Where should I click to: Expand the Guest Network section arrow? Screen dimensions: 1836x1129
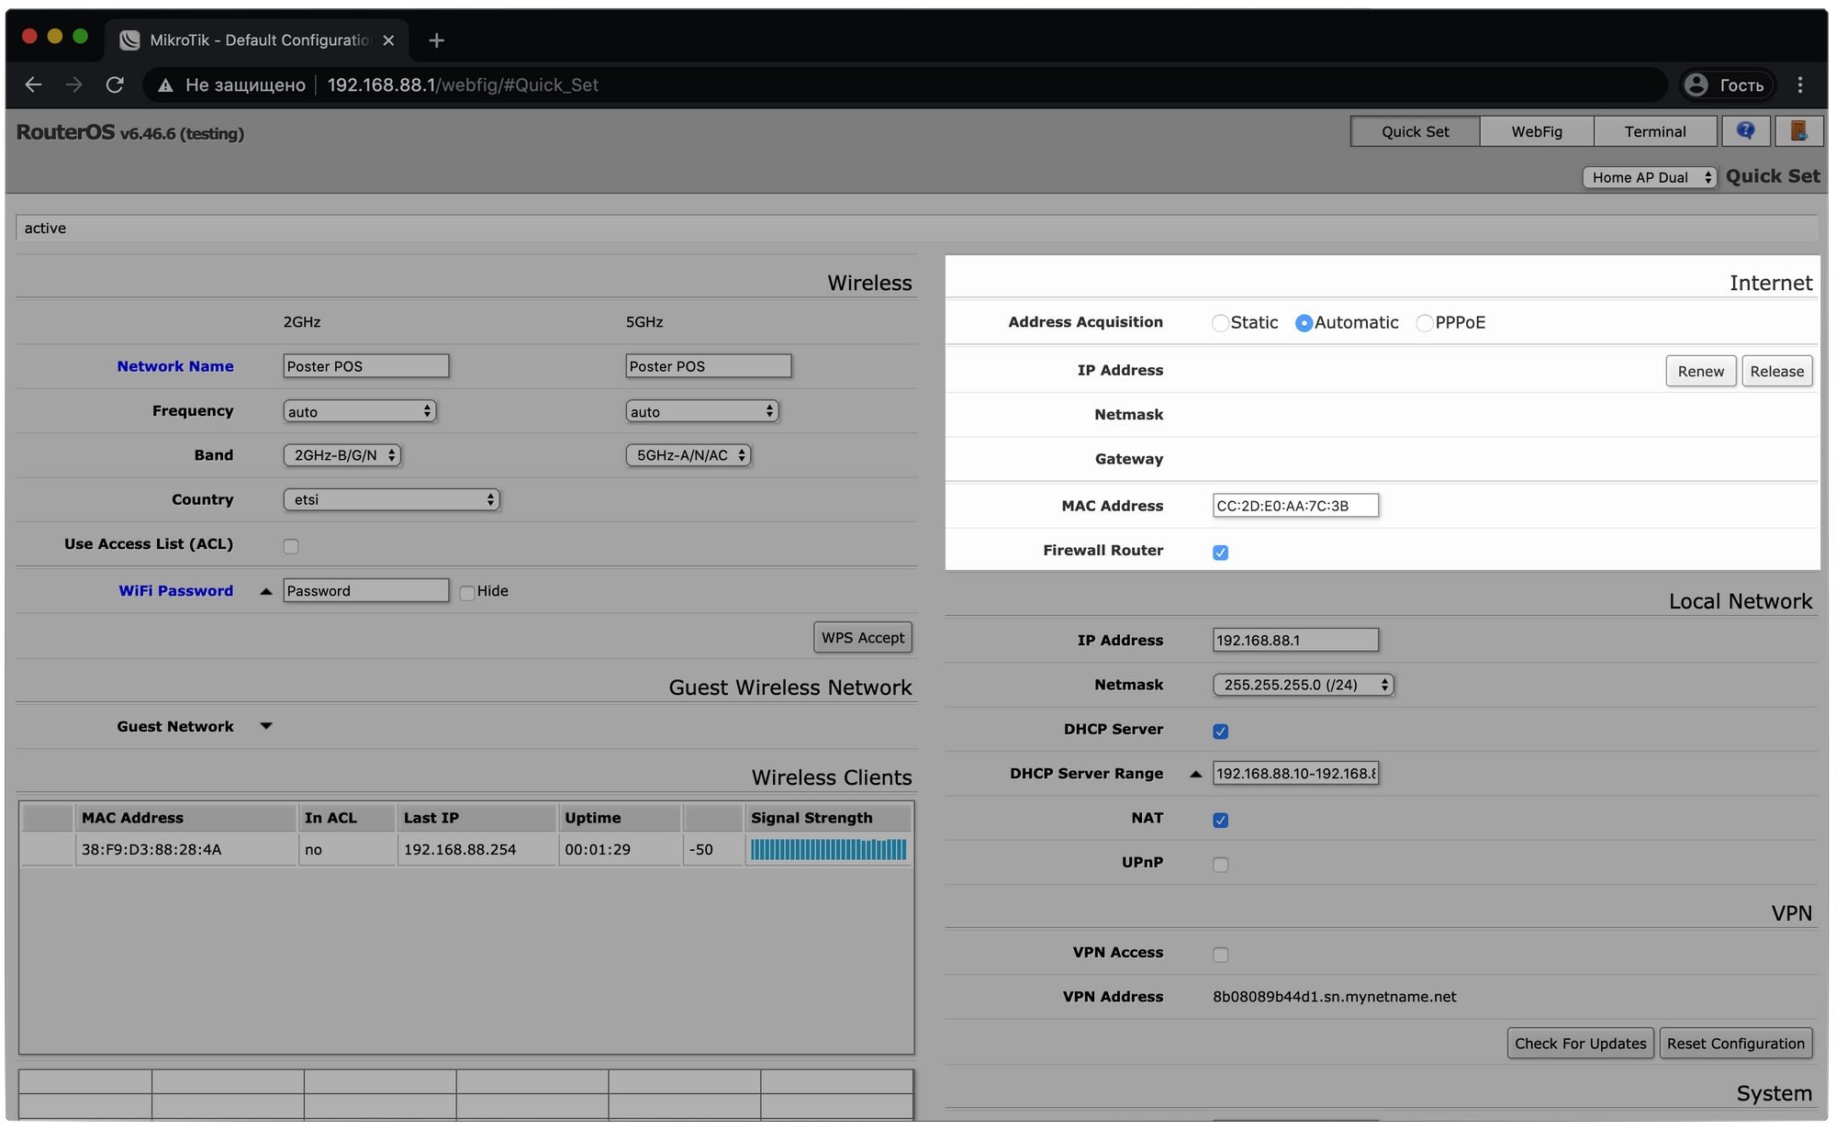(266, 726)
